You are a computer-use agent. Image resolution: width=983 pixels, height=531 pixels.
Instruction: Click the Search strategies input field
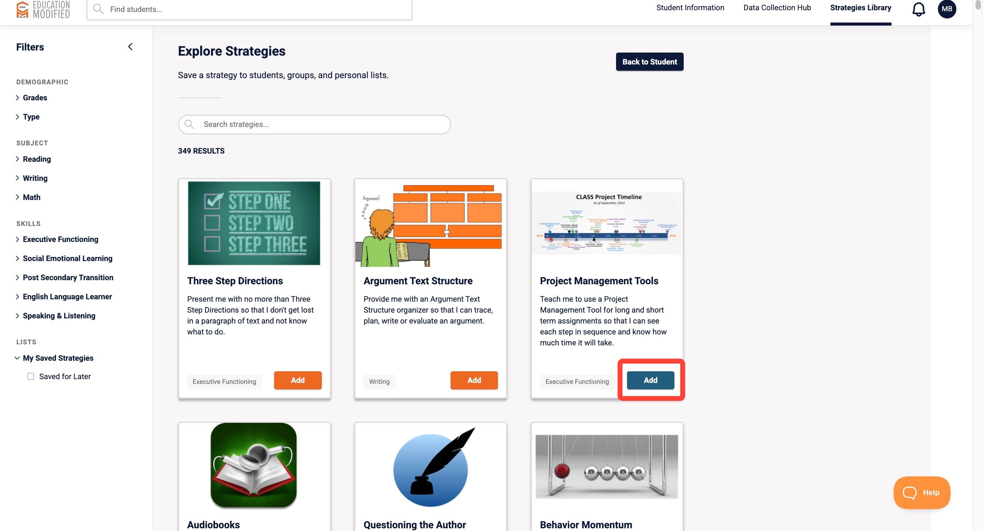314,124
